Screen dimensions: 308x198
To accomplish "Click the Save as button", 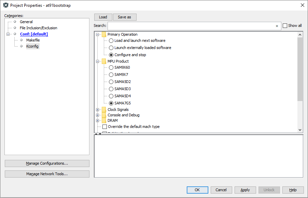I will [x=124, y=17].
